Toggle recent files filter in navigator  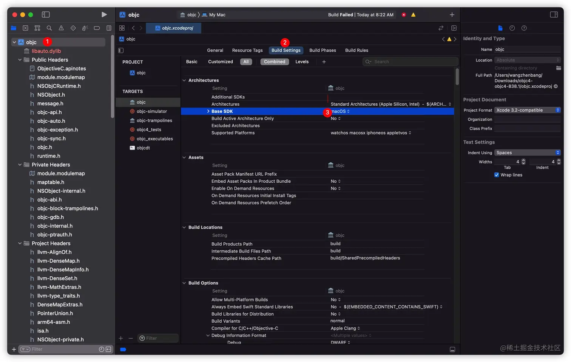coord(102,350)
